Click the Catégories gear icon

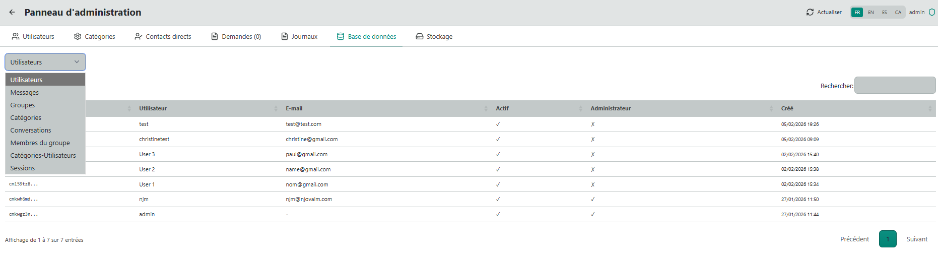tap(78, 36)
